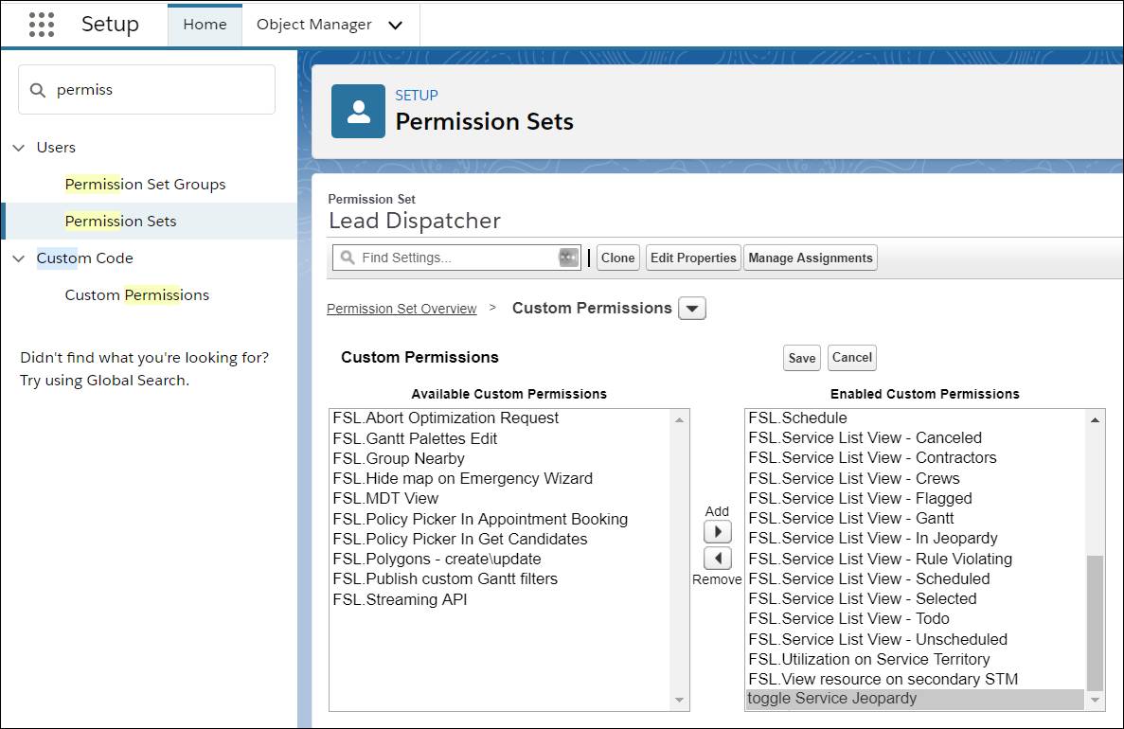Open the Salesforce App Launcher waffle icon

click(40, 24)
